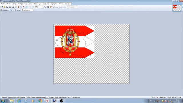Open the Правка menu
Screen dimensions: 183x103
(9, 4)
